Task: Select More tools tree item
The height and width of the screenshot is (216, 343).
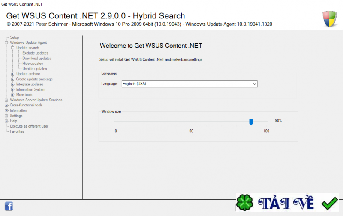Action: [24, 95]
